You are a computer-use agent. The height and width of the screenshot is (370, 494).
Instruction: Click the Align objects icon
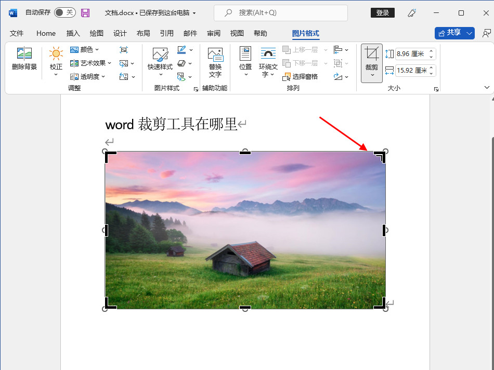[x=337, y=50]
